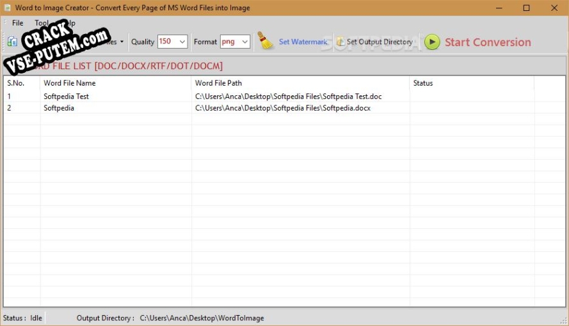Click the Status column header
Screen dimensions: 569x326
423,83
